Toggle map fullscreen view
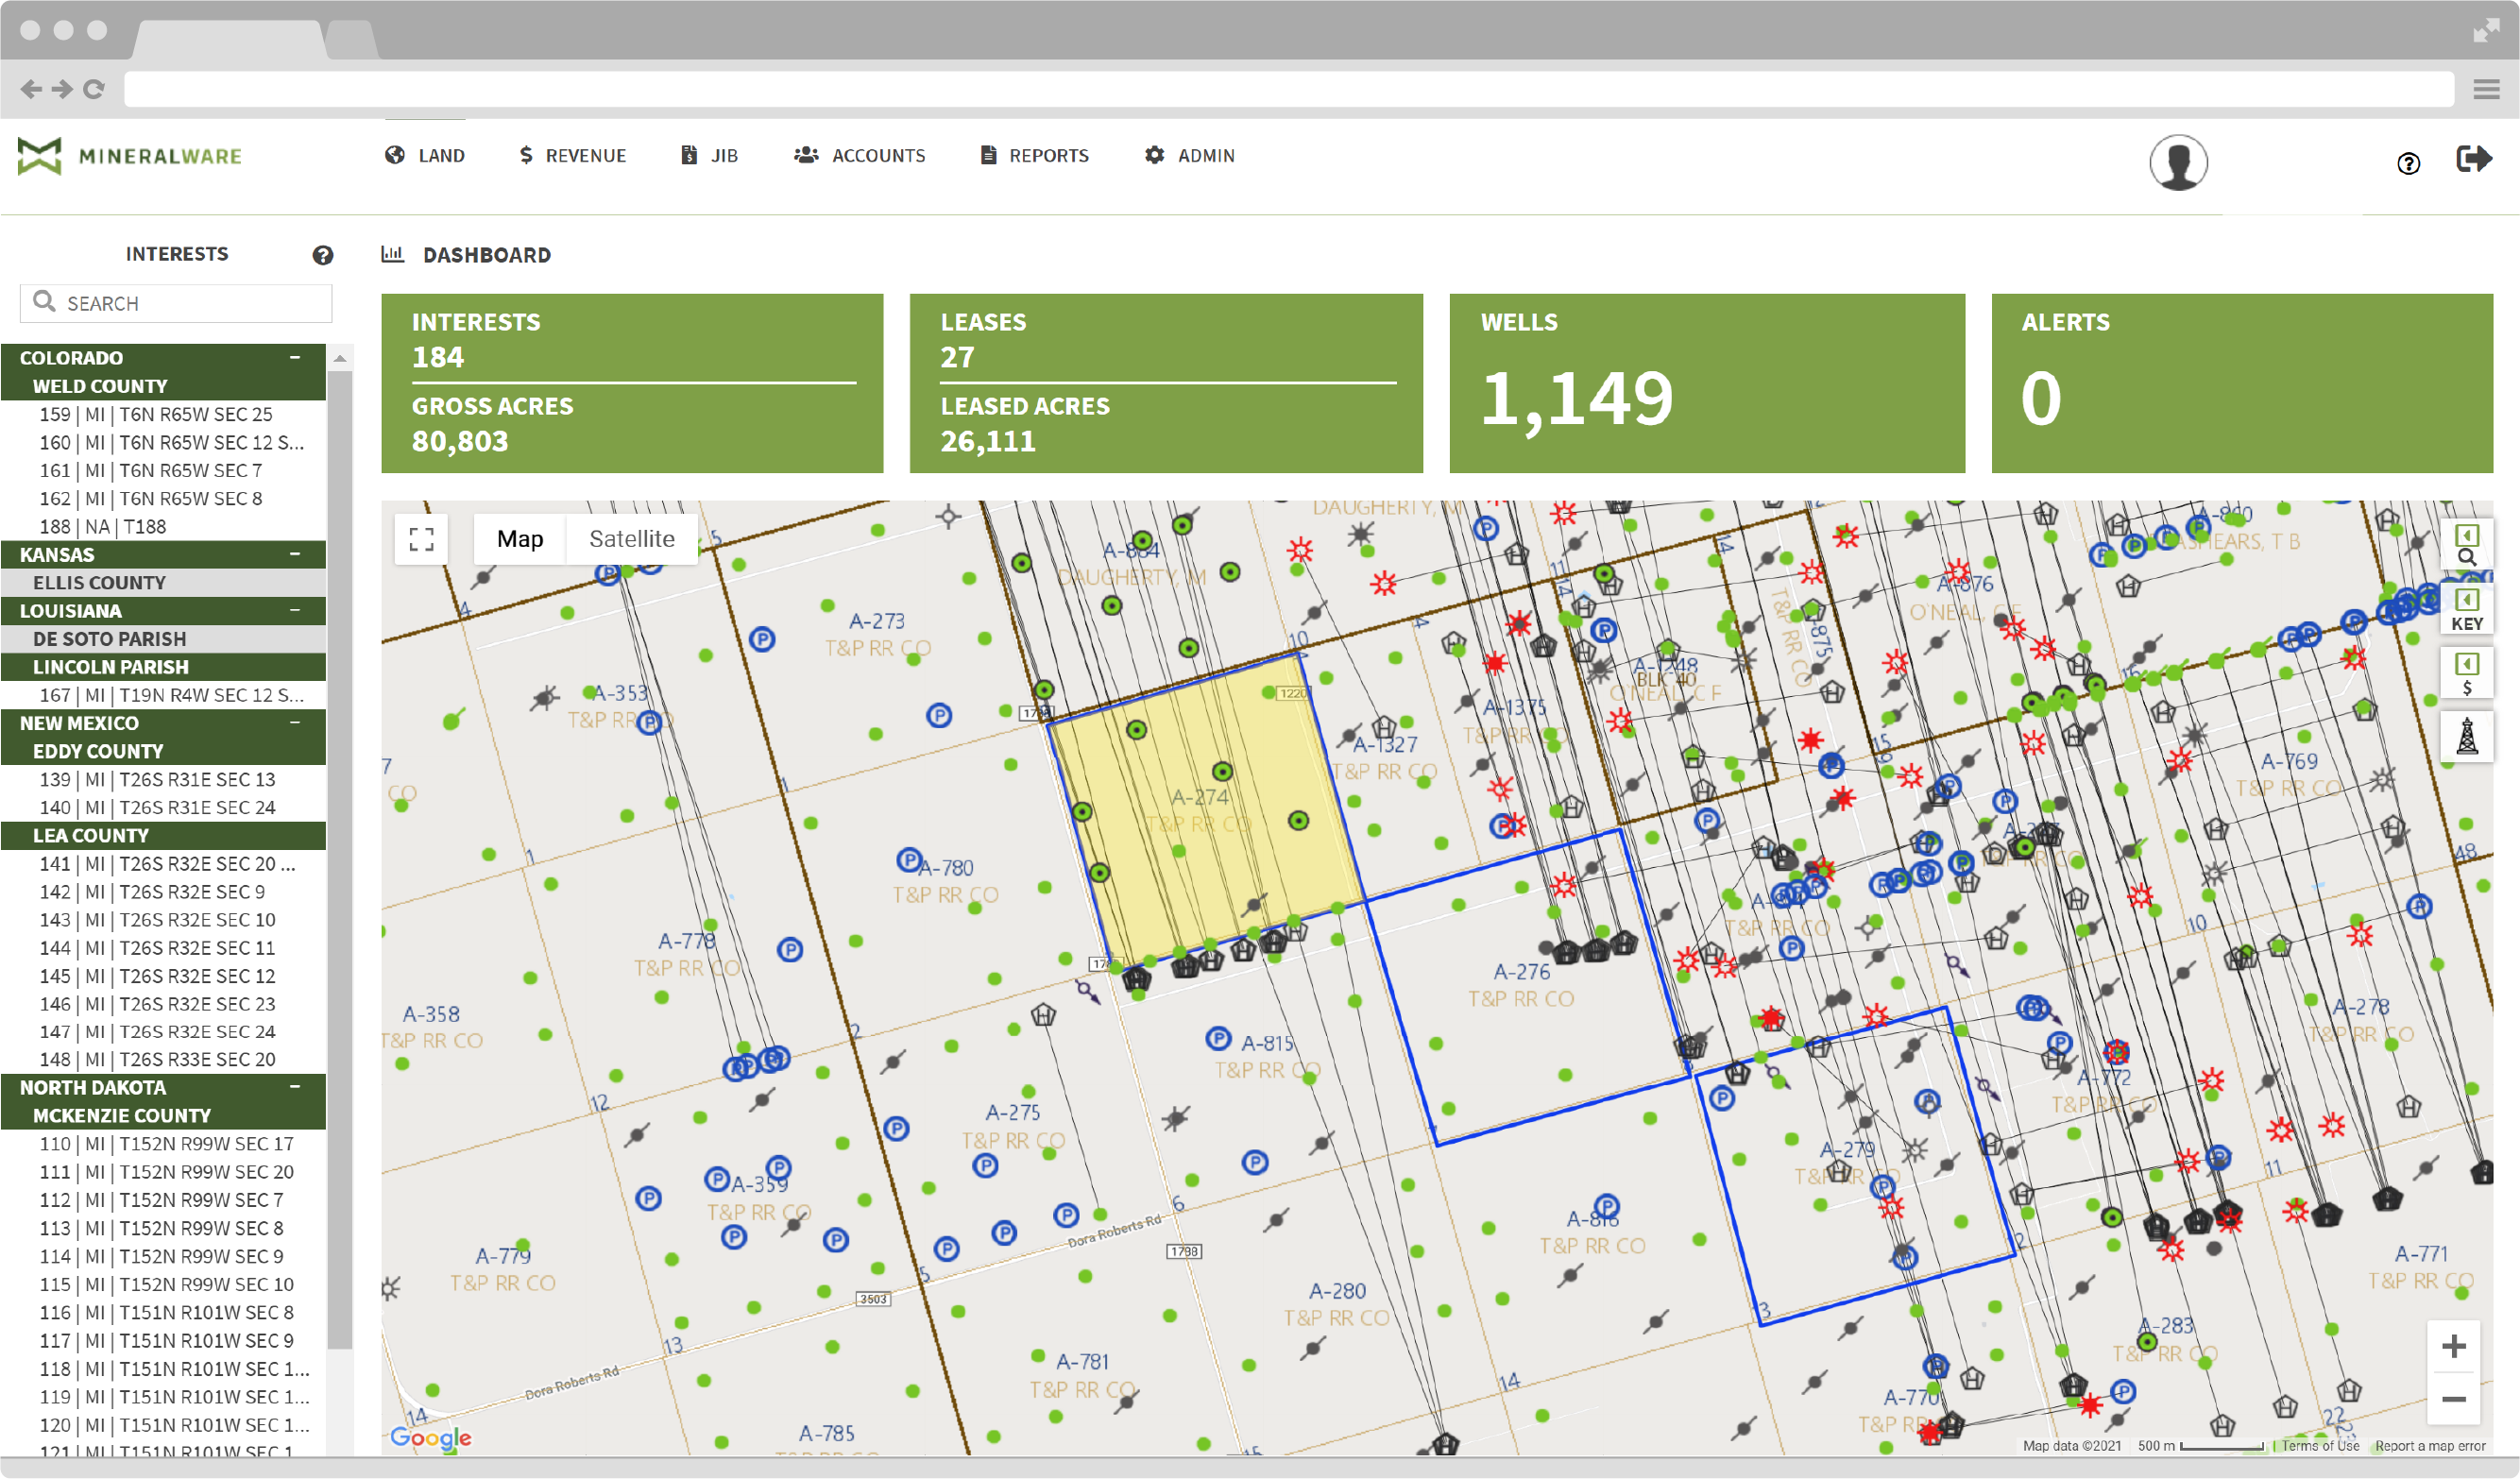 [x=421, y=540]
